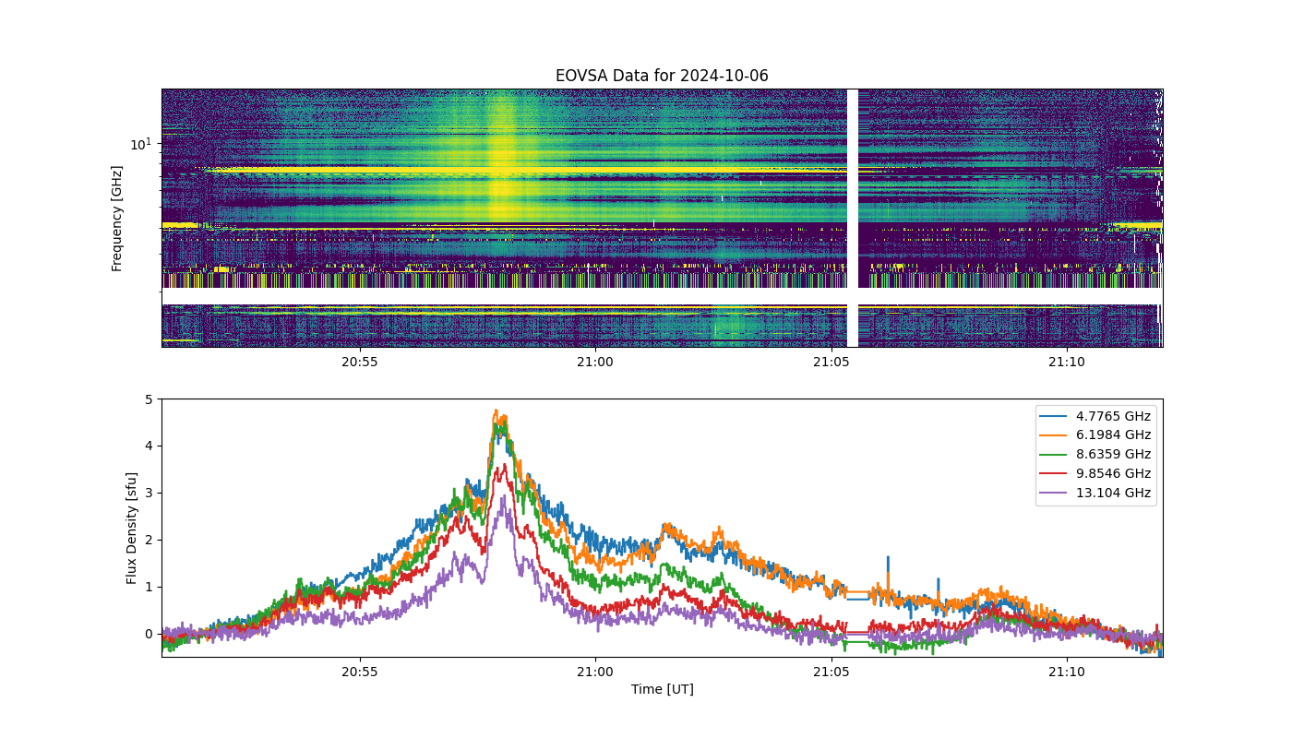The width and height of the screenshot is (1292, 738).
Task: Click the 21:05 tick label under flux plot
Action: tap(831, 672)
